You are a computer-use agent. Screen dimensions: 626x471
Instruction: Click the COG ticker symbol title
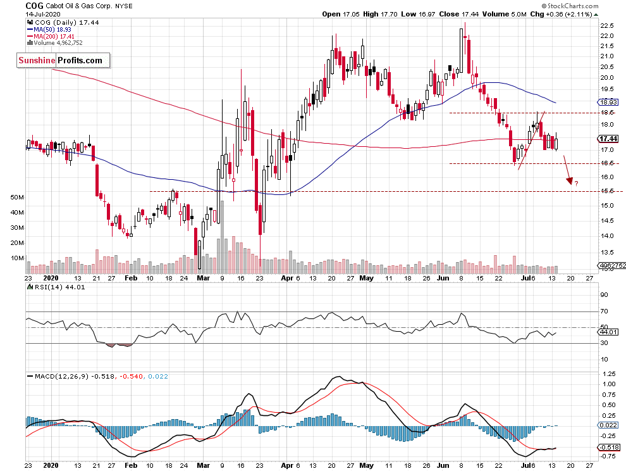34,6
